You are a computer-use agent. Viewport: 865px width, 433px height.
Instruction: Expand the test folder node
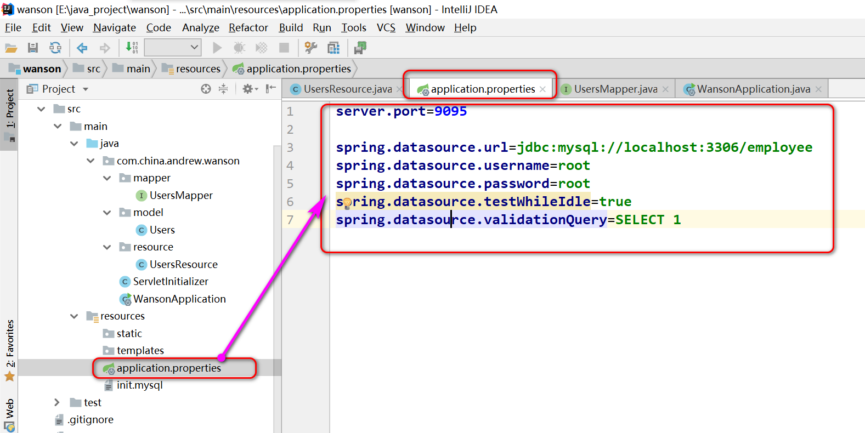coord(57,402)
